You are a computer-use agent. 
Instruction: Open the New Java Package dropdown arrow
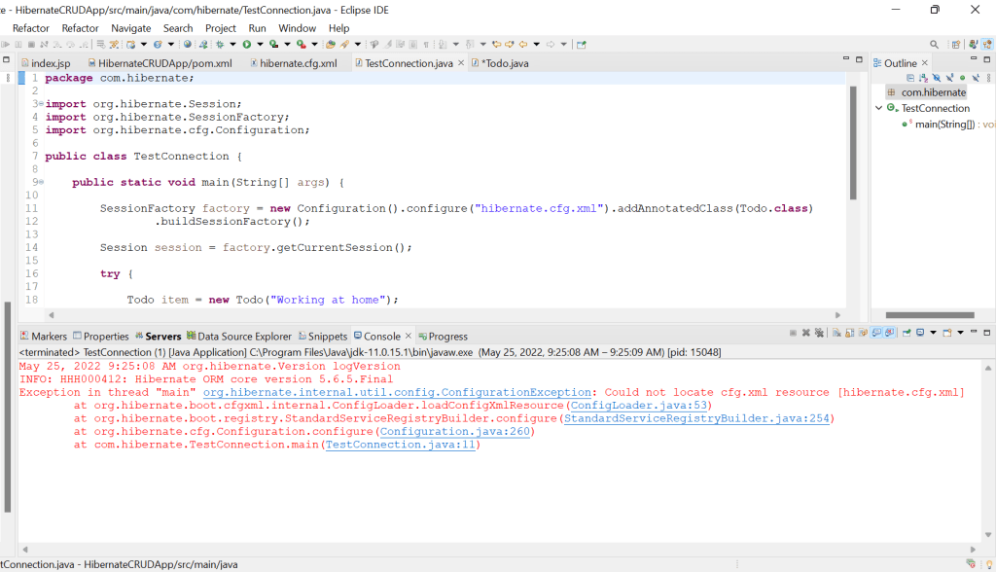pos(144,45)
